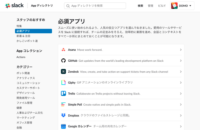The width and height of the screenshot is (200, 130).
Task: Click the chevron on the GitHub row
Action: click(180, 61)
